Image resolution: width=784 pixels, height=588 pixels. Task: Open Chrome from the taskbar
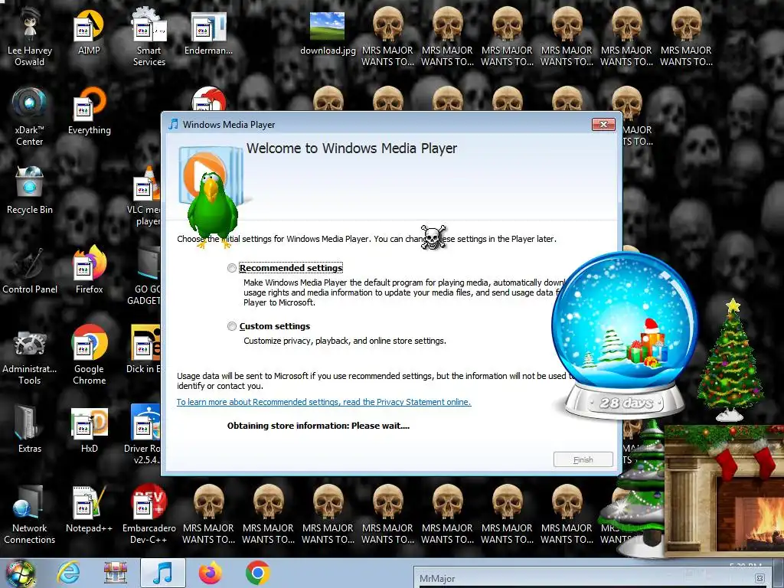tap(258, 573)
